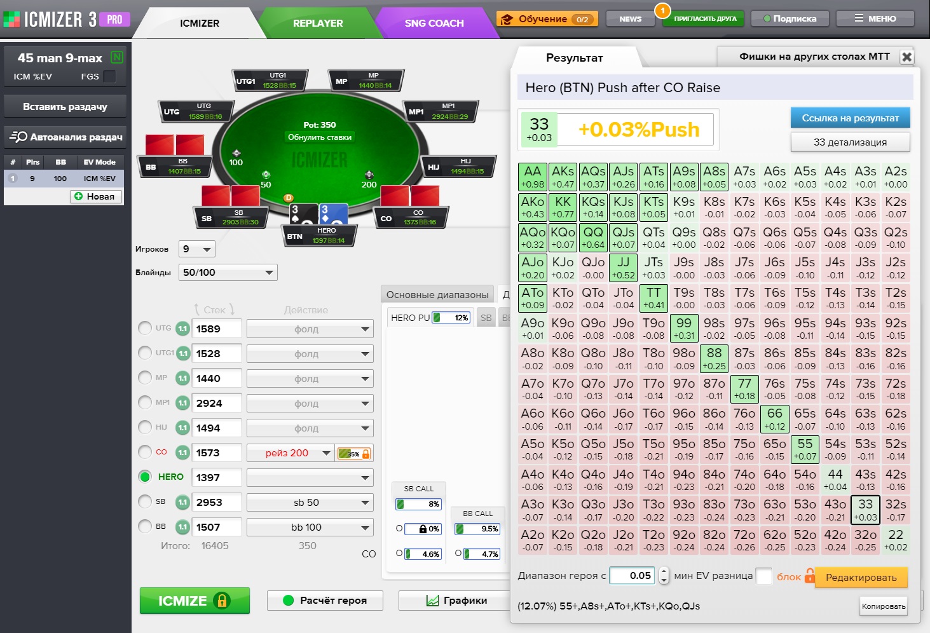This screenshot has width=930, height=633.
Task: Click the Расчёт героя button
Action: [325, 600]
